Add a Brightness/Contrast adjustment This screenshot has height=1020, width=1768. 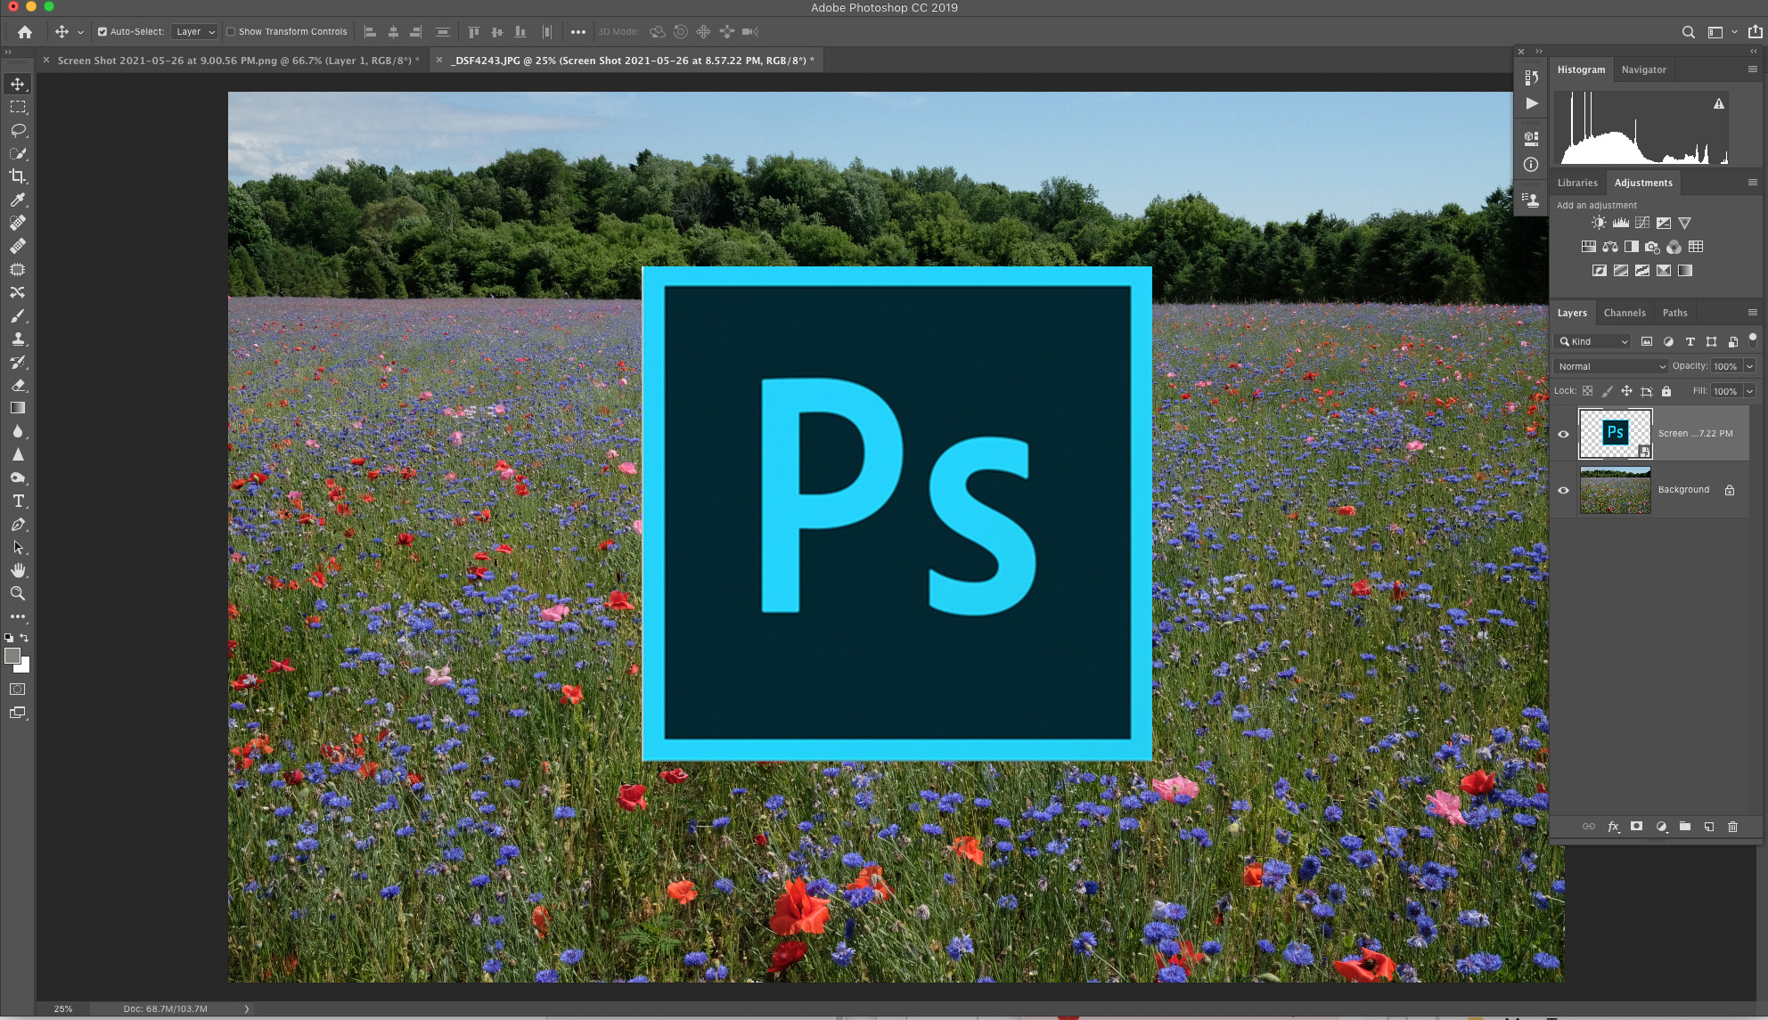pyautogui.click(x=1599, y=223)
